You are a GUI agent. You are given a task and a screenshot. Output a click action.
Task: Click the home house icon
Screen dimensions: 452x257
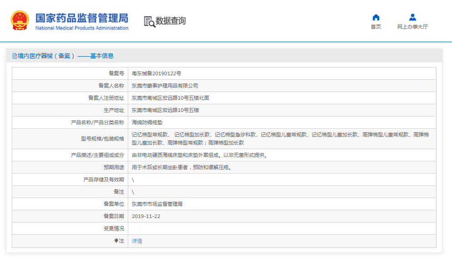pyautogui.click(x=376, y=17)
